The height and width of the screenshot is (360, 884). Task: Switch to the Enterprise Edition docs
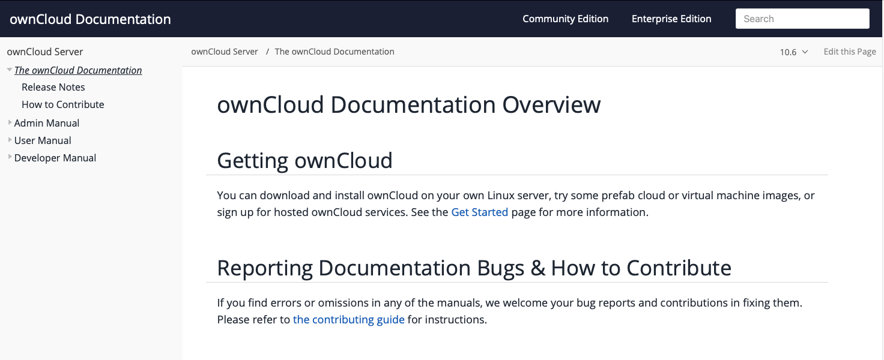[x=671, y=19]
